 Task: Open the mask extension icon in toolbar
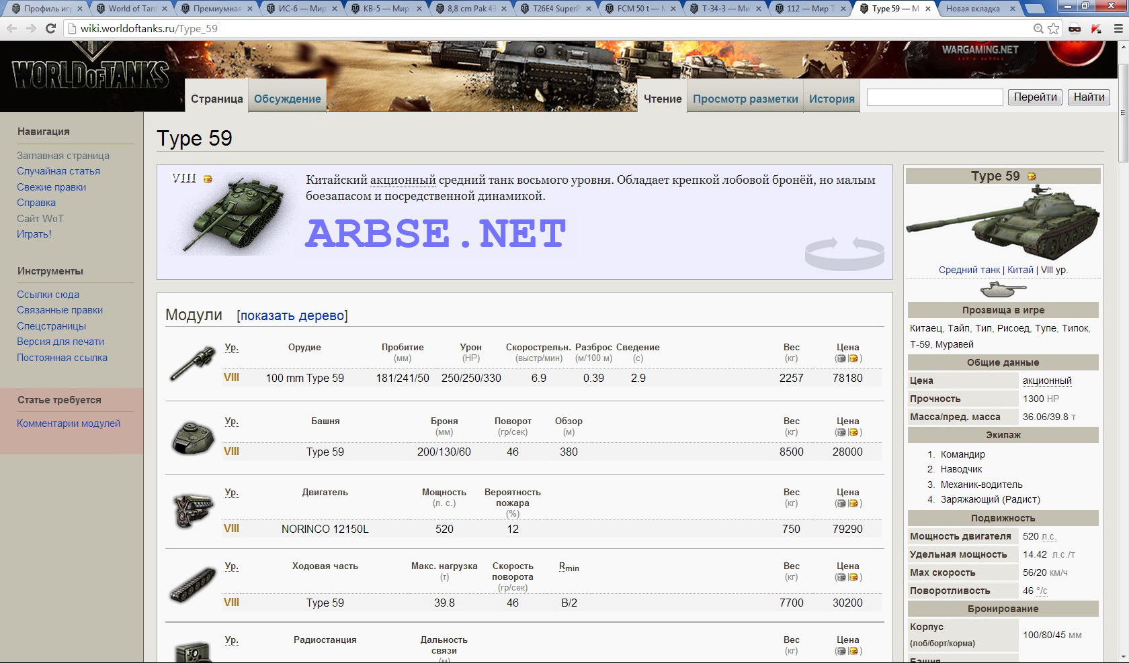[1075, 29]
